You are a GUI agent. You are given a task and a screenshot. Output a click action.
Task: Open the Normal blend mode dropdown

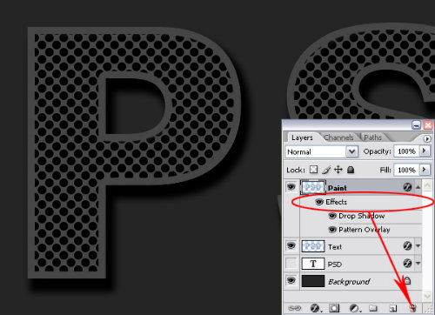[321, 151]
